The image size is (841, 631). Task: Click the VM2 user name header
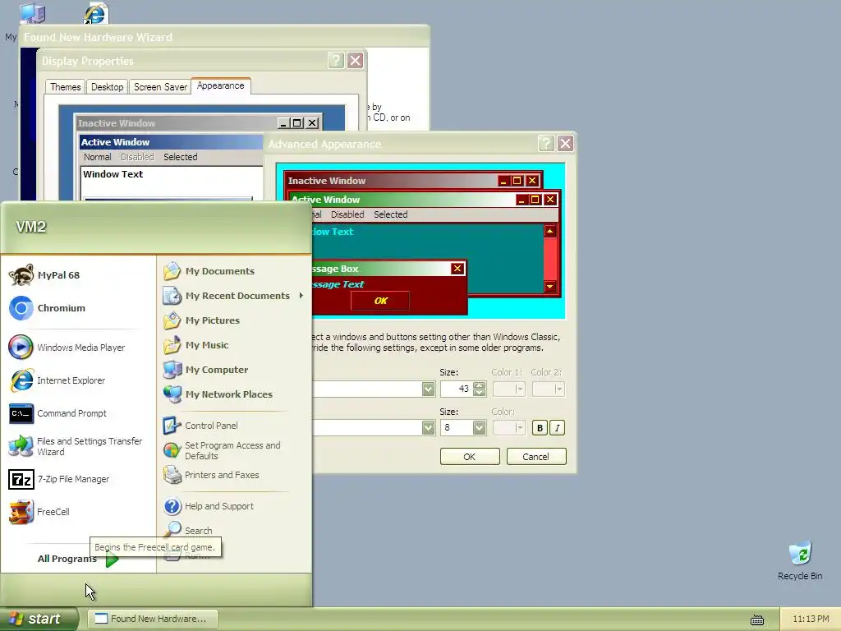click(31, 227)
